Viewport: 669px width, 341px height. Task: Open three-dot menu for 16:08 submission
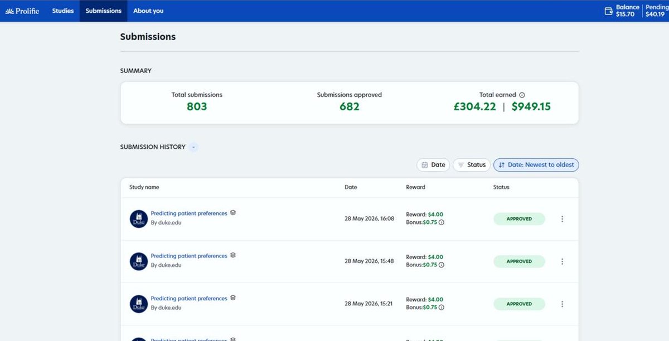point(562,219)
